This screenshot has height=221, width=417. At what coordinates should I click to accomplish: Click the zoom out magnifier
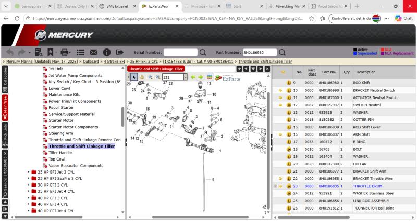click(158, 77)
